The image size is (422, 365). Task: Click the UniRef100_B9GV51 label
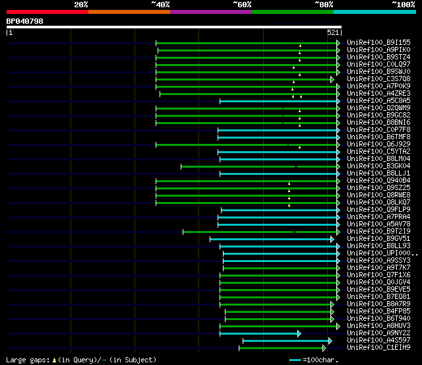pyautogui.click(x=378, y=239)
